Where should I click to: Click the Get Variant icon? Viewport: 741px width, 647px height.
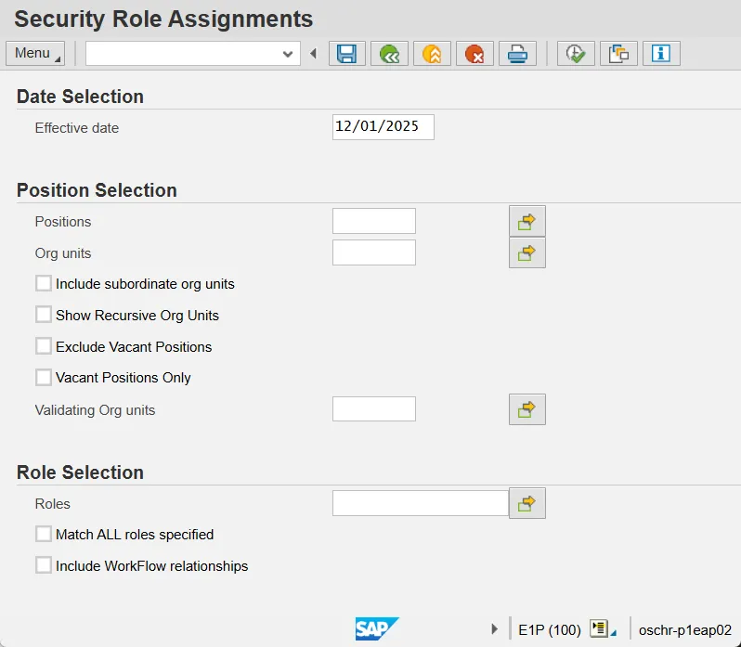coord(618,54)
